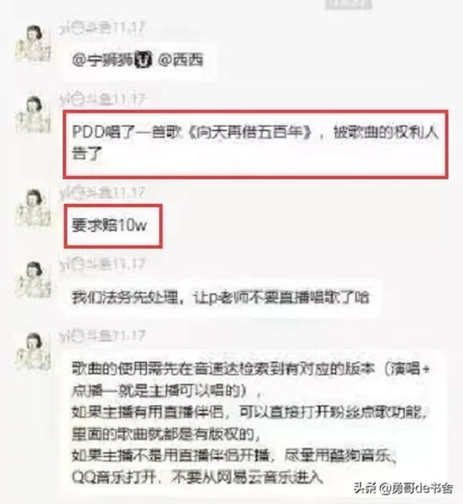Click sender name above the @宁狮狮 message
The width and height of the screenshot is (463, 504).
click(x=102, y=29)
